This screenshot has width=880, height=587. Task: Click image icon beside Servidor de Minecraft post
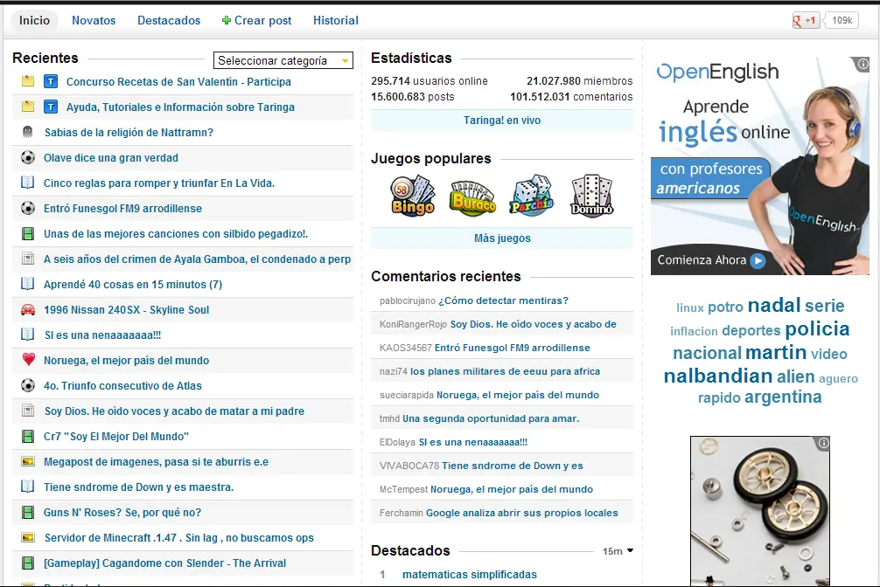27,537
